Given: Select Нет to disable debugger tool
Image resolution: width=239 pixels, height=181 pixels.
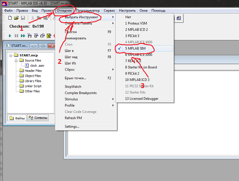Looking at the screenshot, I should (144, 17).
